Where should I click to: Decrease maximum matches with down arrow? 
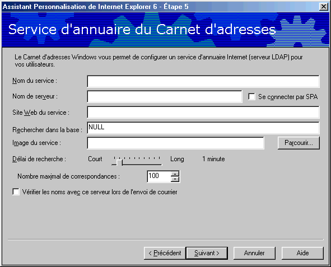click(x=175, y=179)
